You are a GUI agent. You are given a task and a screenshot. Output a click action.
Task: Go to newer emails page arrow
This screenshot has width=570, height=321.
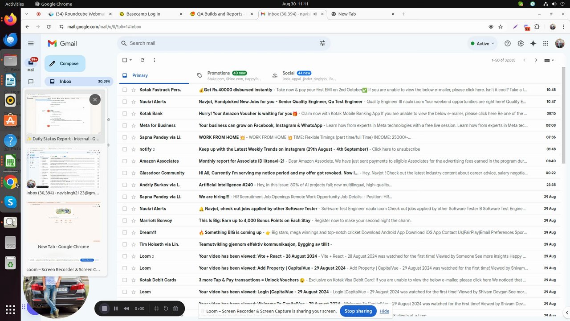[x=524, y=60]
